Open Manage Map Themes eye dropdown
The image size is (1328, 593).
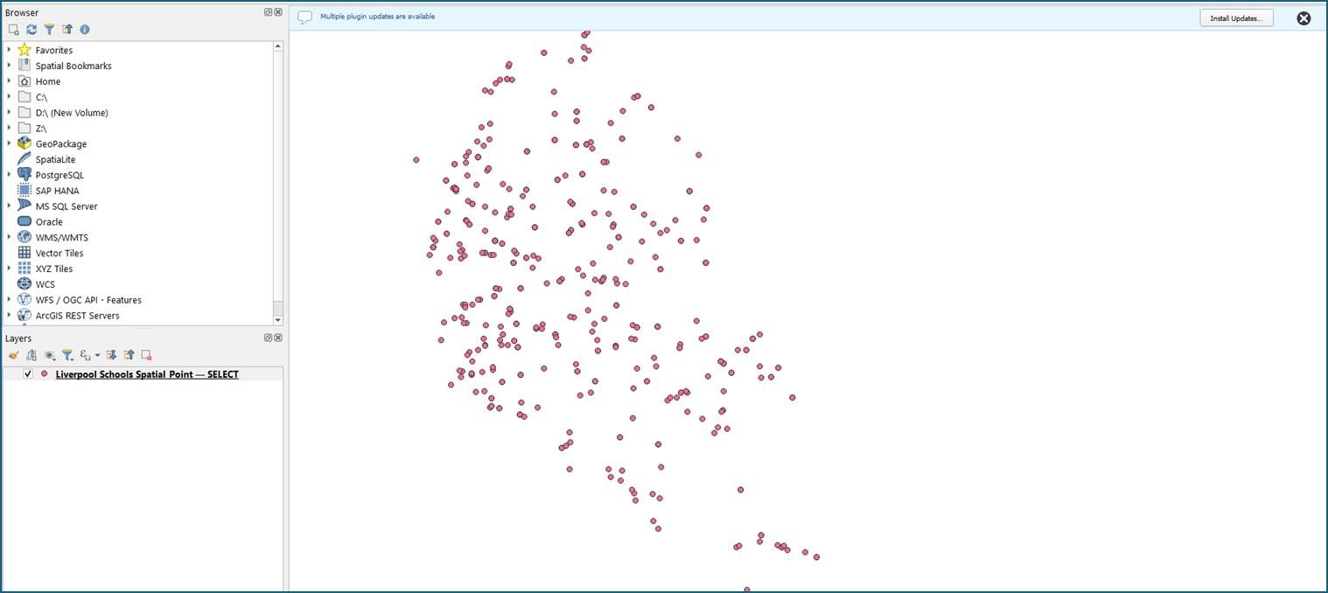50,355
